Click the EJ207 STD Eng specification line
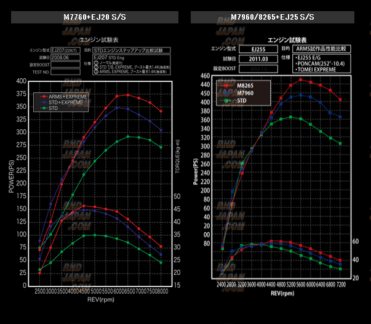Viewport: 371px width, 324px height. click(109, 57)
